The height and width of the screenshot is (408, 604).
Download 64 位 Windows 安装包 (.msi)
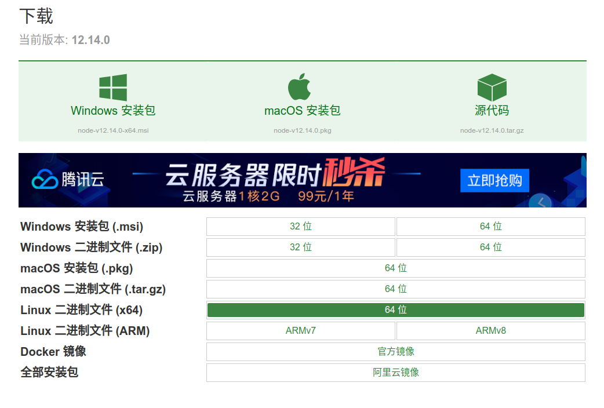pos(491,227)
